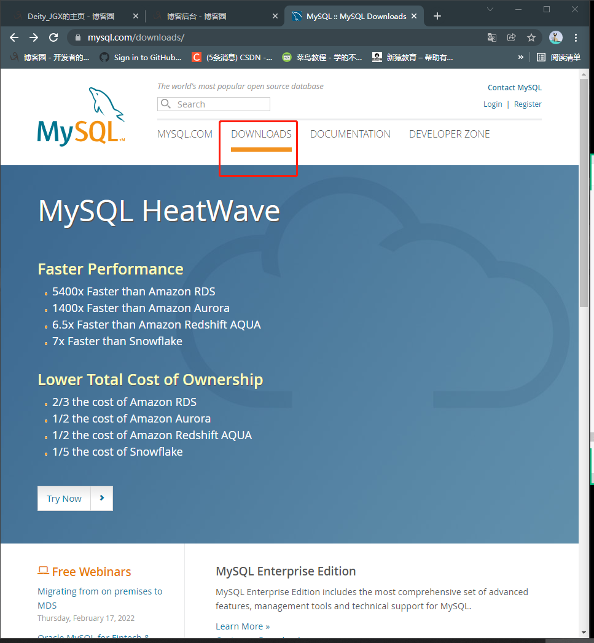This screenshot has height=643, width=594.
Task: Close the 博客后台 tab
Action: (x=275, y=16)
